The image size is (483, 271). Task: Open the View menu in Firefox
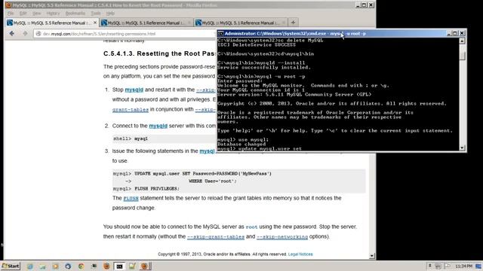[37, 14]
